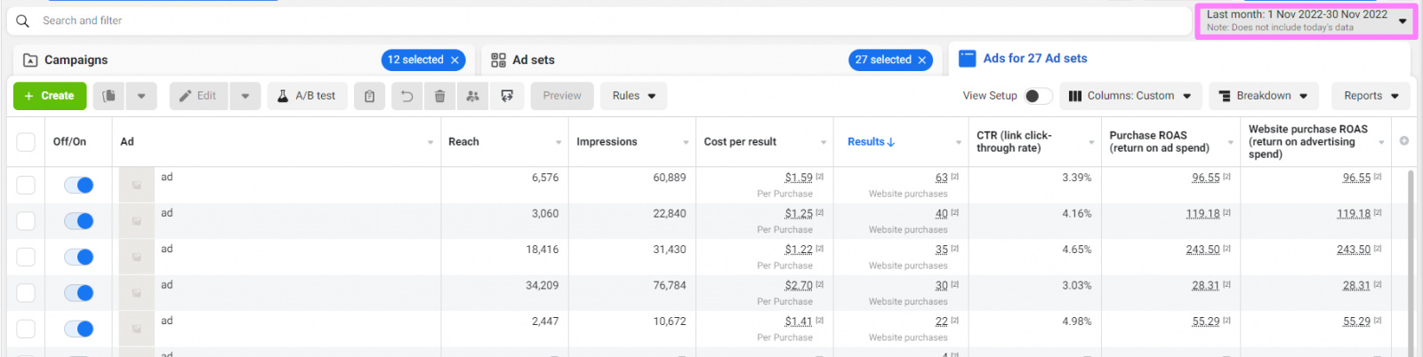Screen dimensions: 1423x357
Task: Turn off the ad with 6,576 reach
Action: coord(79,185)
